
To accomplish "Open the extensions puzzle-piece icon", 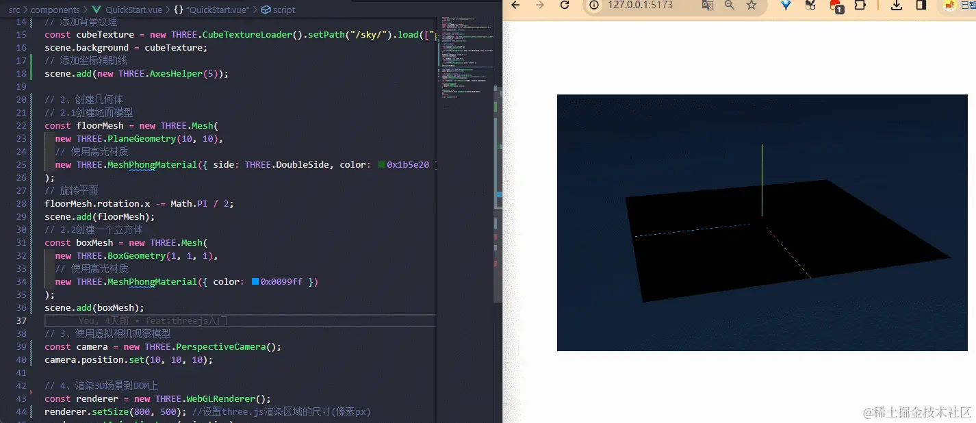I will point(860,5).
